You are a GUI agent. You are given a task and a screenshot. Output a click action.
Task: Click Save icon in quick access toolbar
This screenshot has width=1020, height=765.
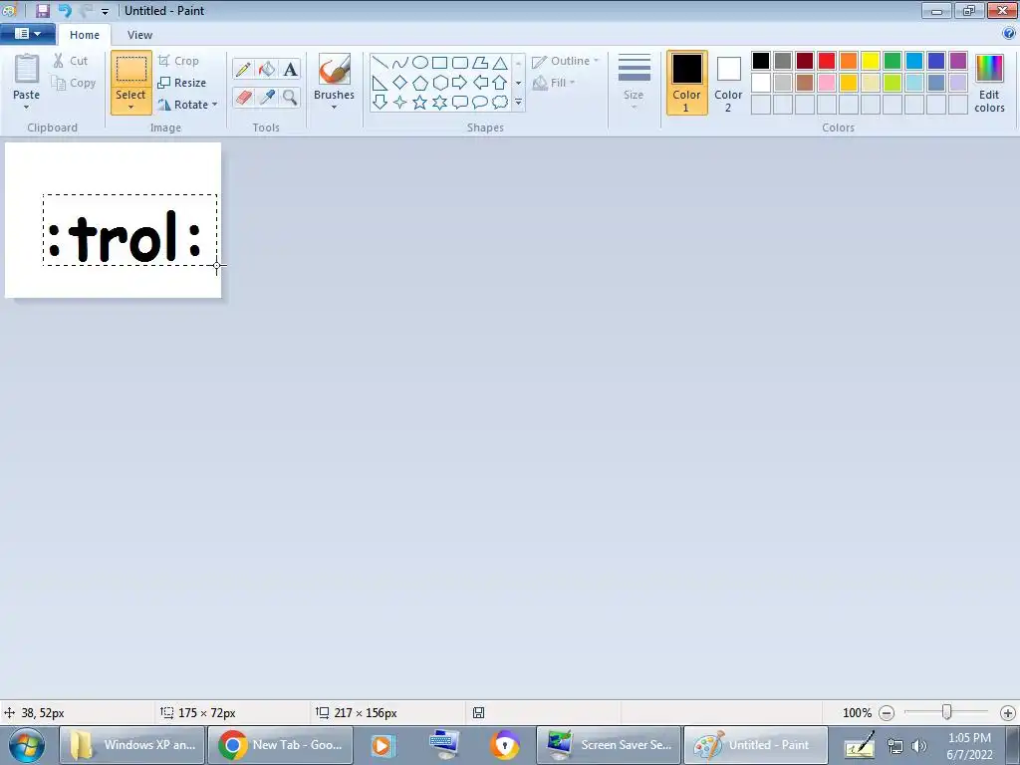point(42,10)
